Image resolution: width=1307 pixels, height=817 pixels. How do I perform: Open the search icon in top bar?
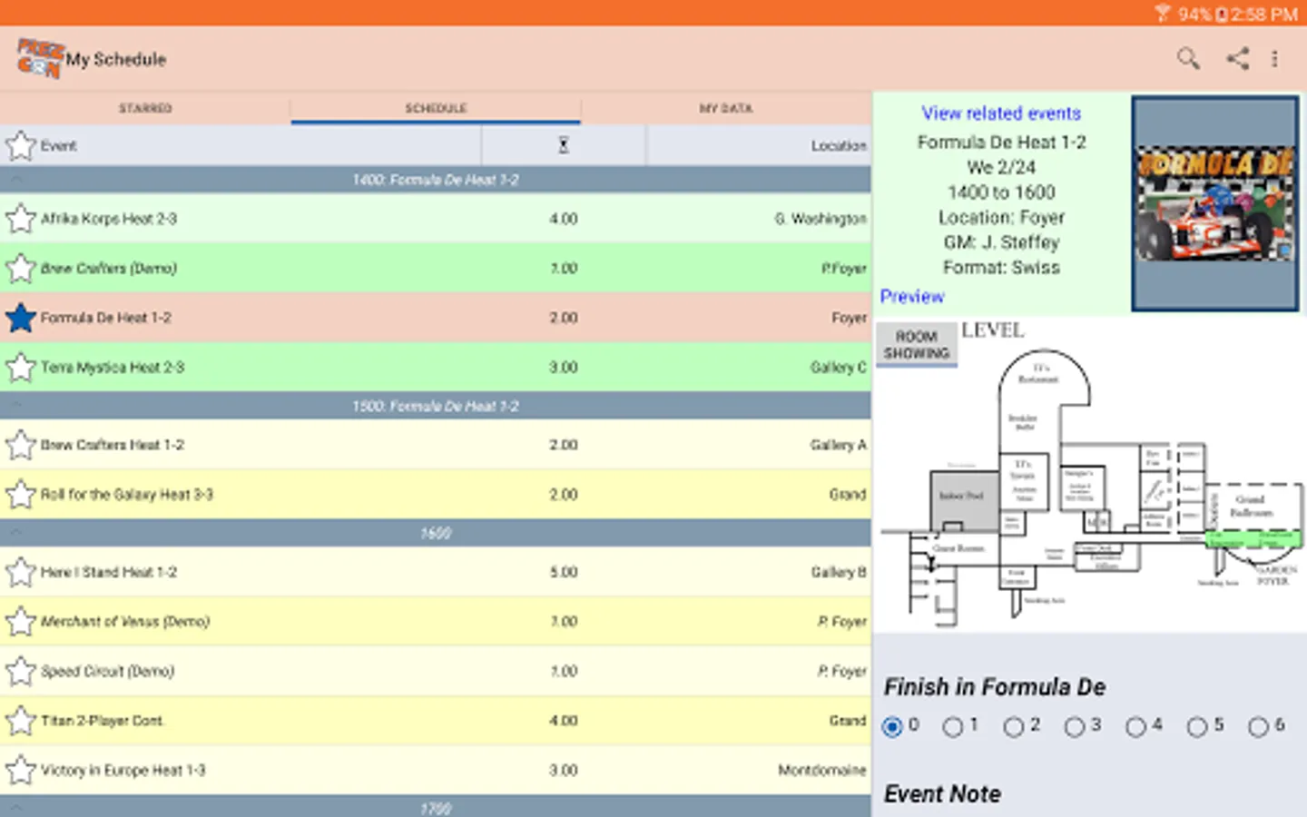[1188, 59]
